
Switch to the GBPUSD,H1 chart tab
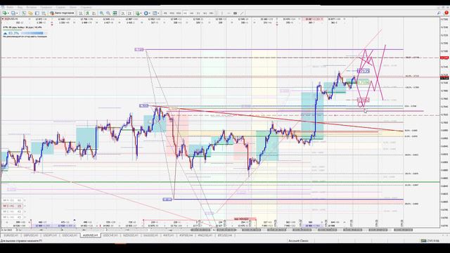pos(31,235)
